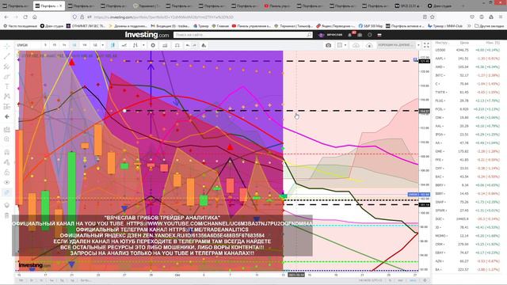Expand the interval dropdown arrow
Image resolution: width=507 pixels, height=285 pixels.
[102, 45]
